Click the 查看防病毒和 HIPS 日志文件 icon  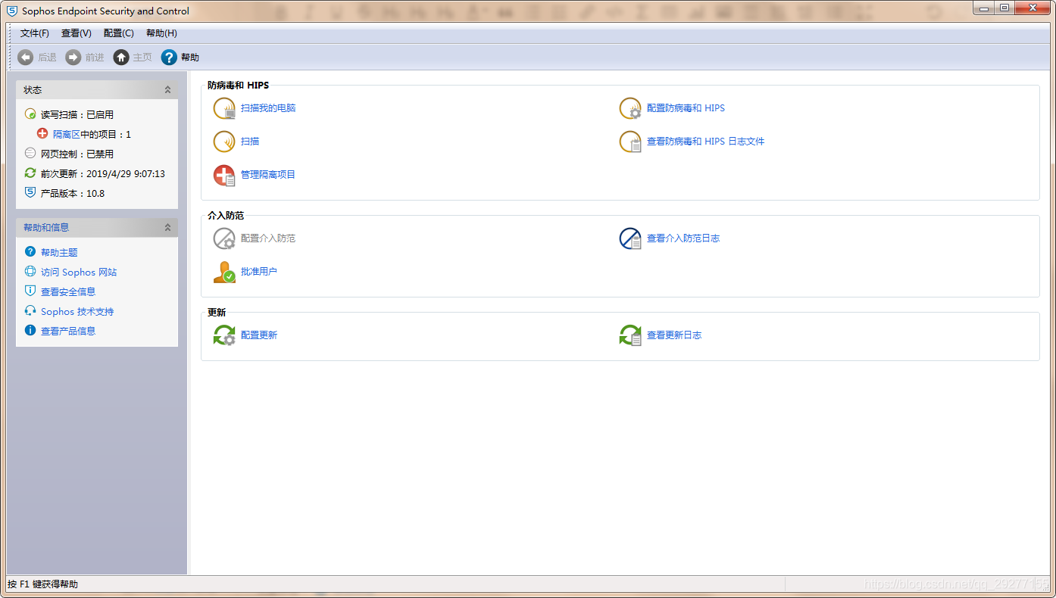630,142
